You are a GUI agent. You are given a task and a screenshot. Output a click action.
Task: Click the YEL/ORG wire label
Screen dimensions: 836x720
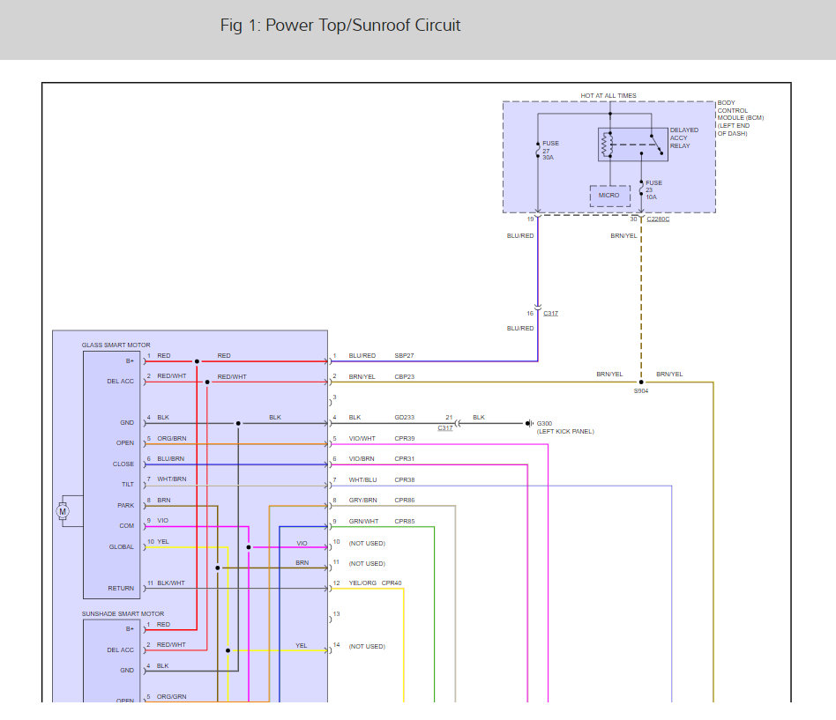coord(362,583)
